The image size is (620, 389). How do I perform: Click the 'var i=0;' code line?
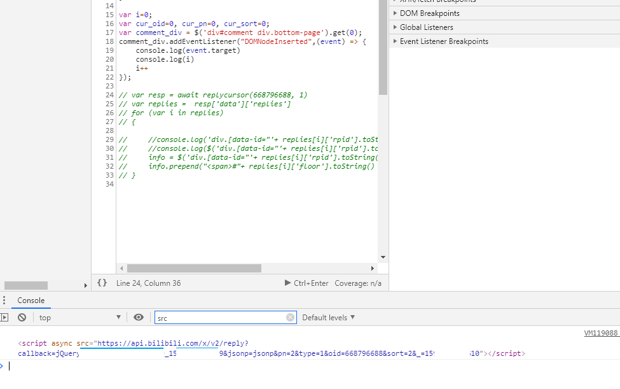(135, 15)
